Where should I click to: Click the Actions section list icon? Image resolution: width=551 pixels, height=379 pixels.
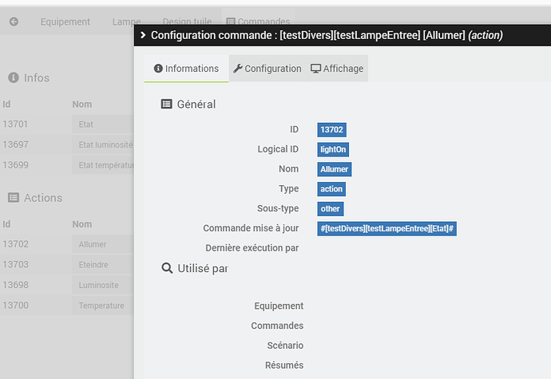[13, 197]
